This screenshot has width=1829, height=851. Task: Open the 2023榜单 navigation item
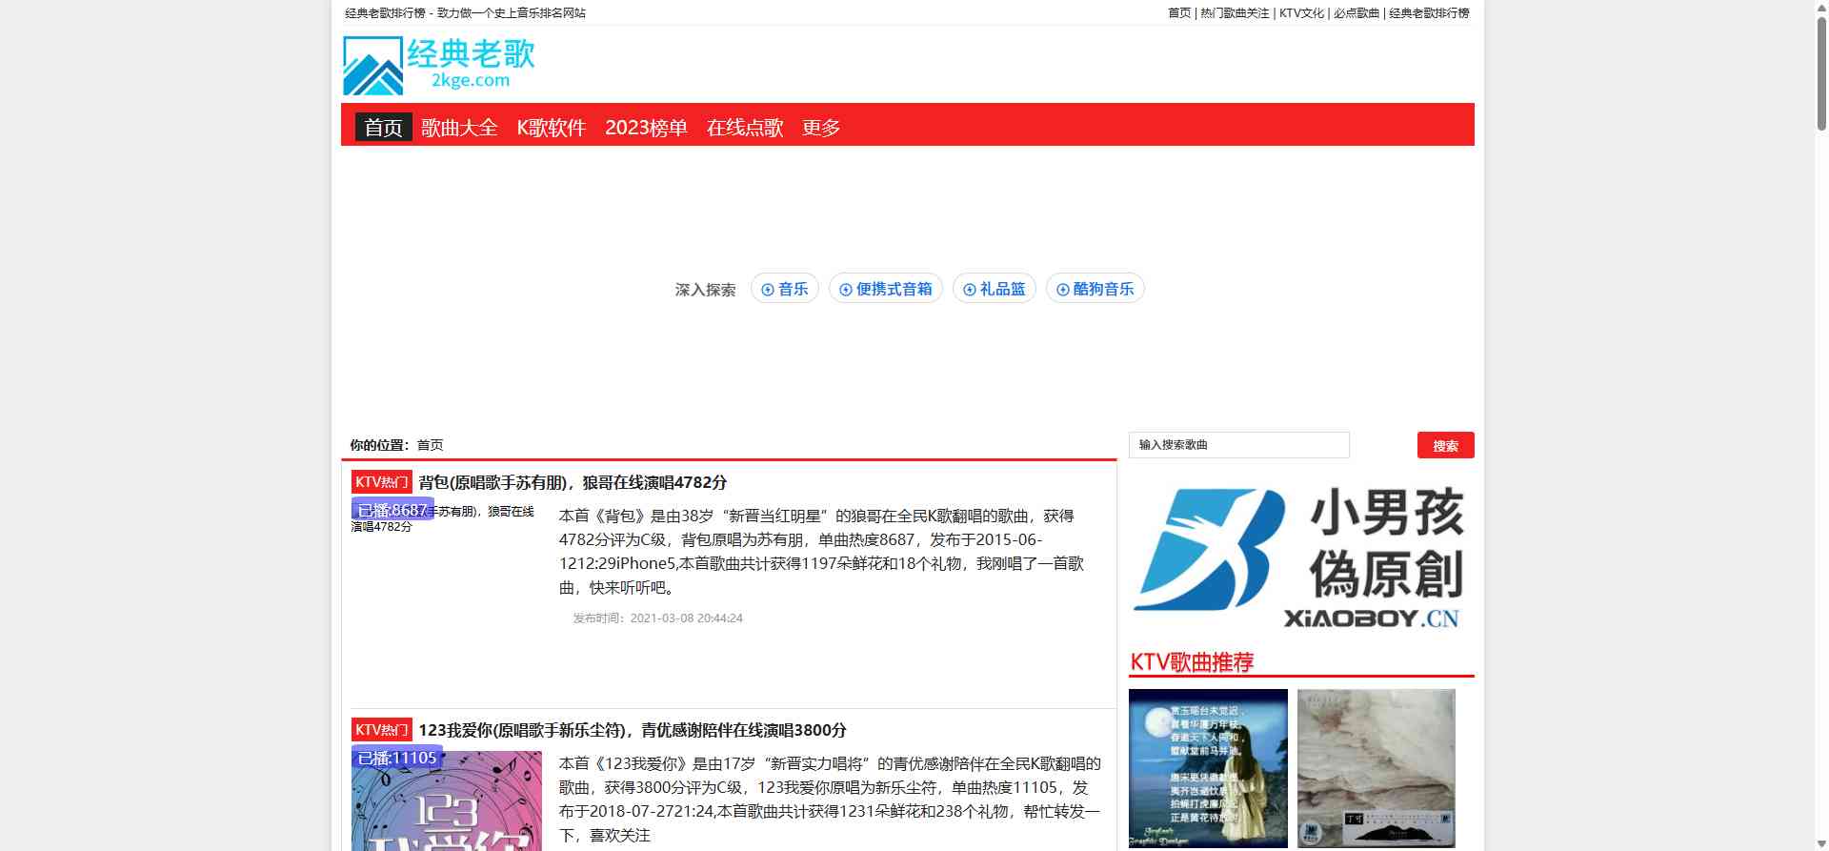click(x=646, y=128)
